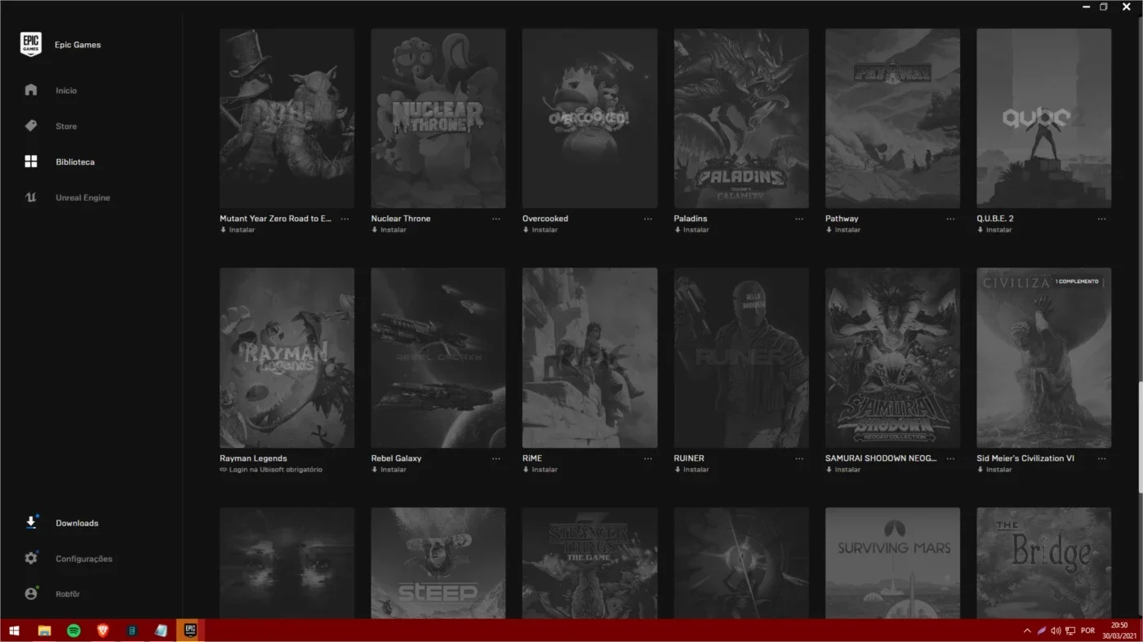The image size is (1143, 642).
Task: Click Instalar under Pathway
Action: pyautogui.click(x=843, y=230)
